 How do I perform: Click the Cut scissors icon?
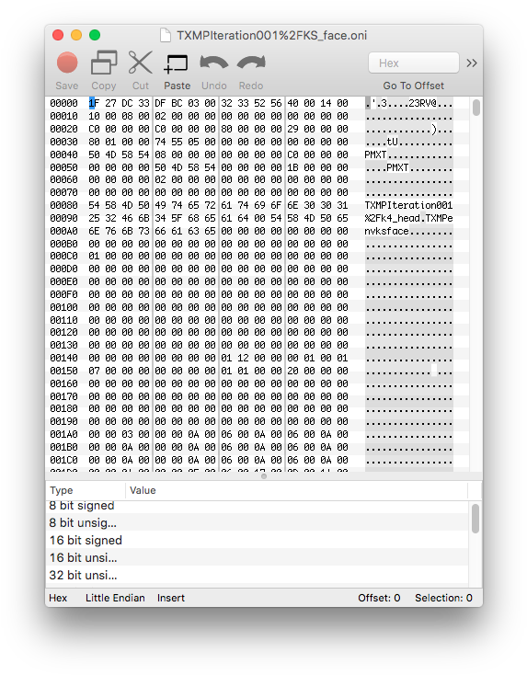(x=141, y=63)
